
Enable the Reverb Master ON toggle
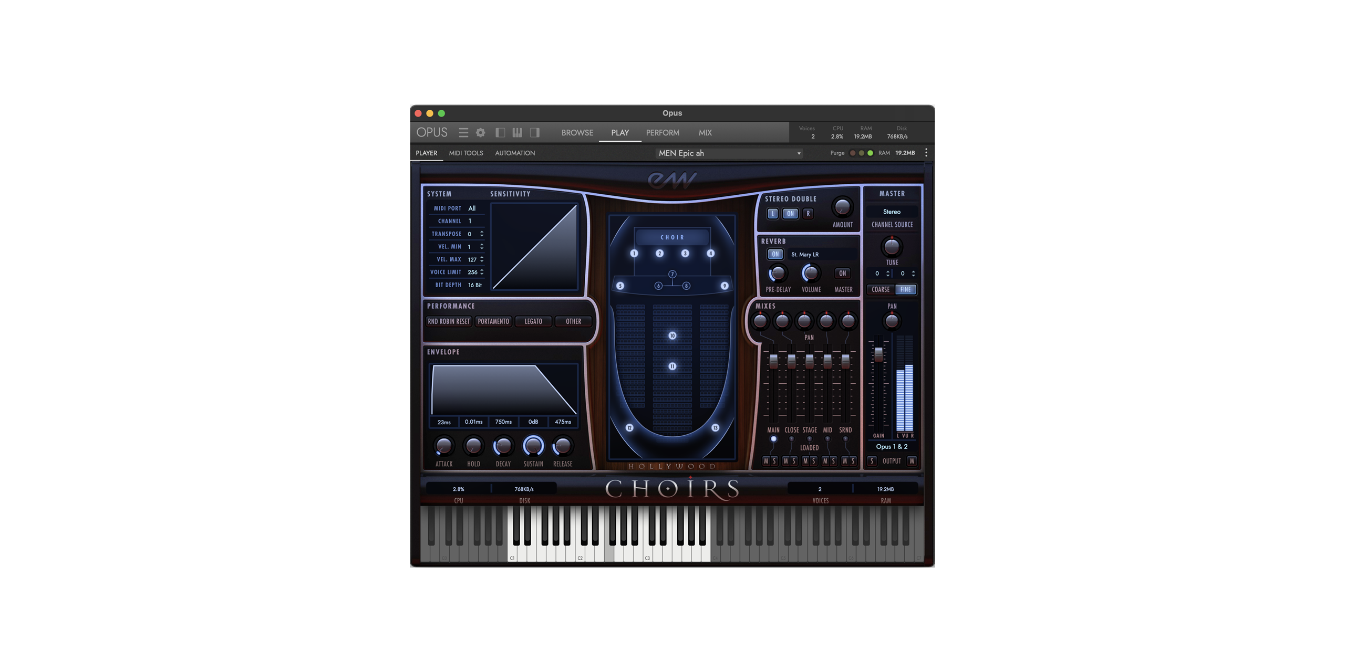[842, 274]
